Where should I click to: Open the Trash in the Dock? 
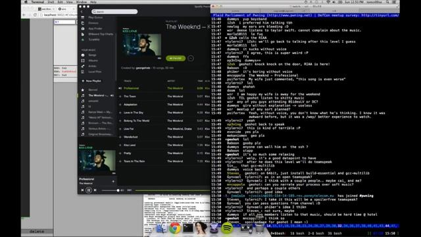click(260, 228)
